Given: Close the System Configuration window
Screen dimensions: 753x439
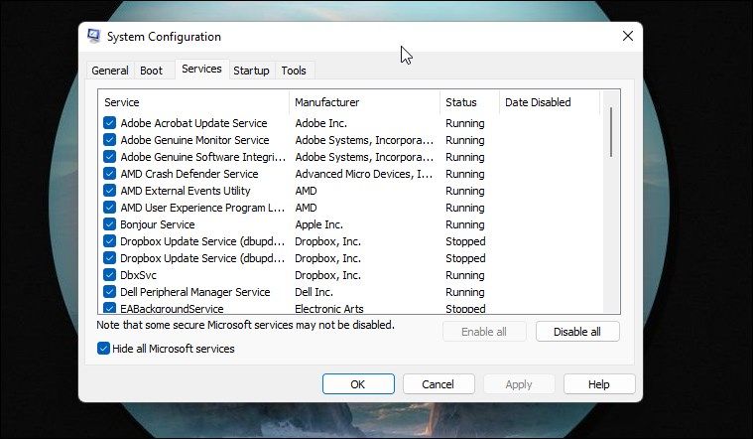Looking at the screenshot, I should (627, 36).
